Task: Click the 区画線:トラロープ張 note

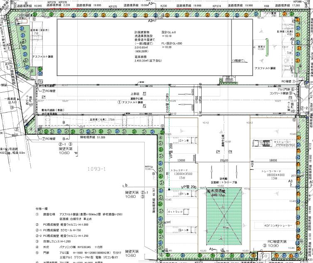Action: coord(224,182)
